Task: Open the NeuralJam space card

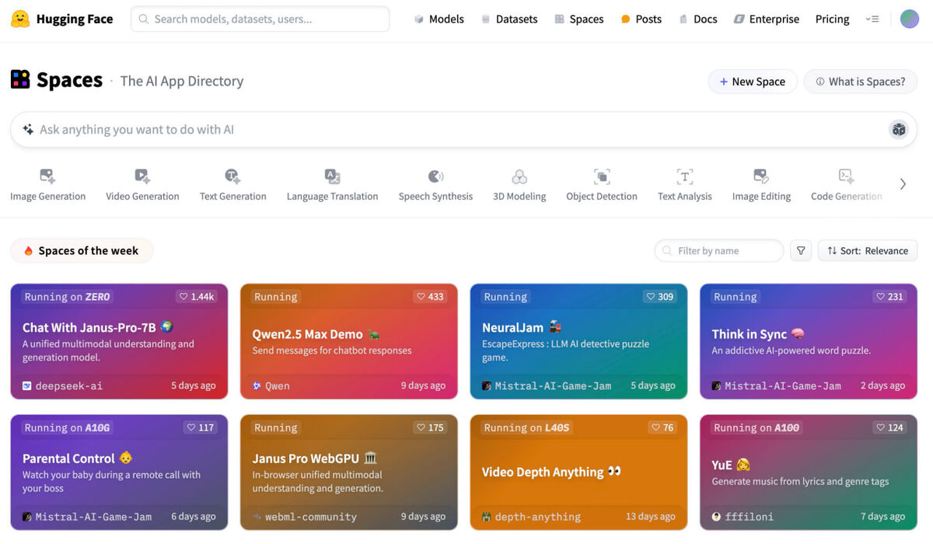Action: tap(578, 341)
